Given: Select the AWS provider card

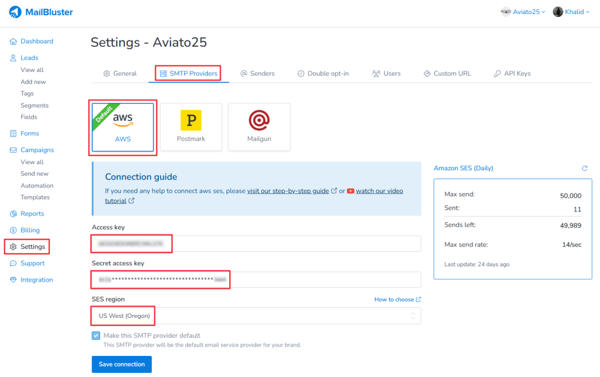Looking at the screenshot, I should pyautogui.click(x=123, y=127).
